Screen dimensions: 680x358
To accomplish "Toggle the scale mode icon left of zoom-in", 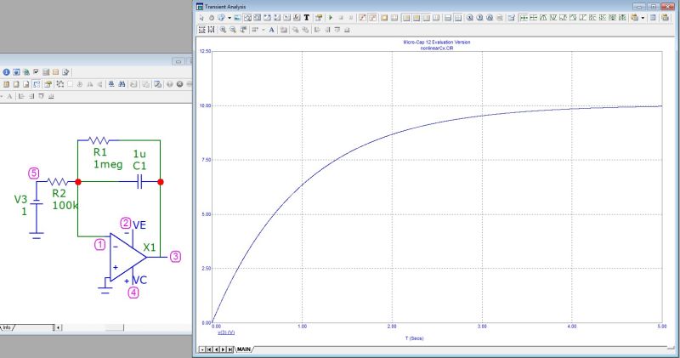I will tap(211, 30).
